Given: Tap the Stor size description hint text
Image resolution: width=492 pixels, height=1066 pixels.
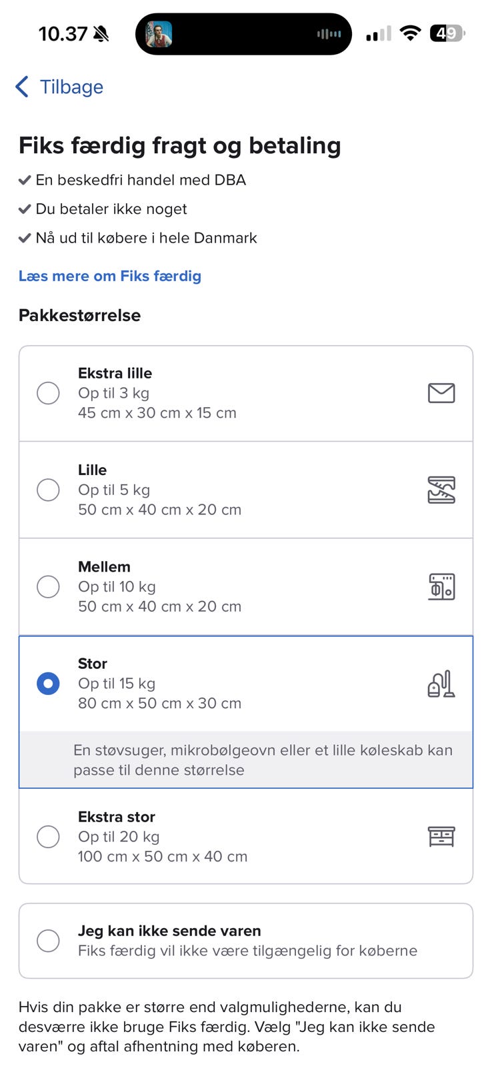Looking at the screenshot, I should click(263, 760).
